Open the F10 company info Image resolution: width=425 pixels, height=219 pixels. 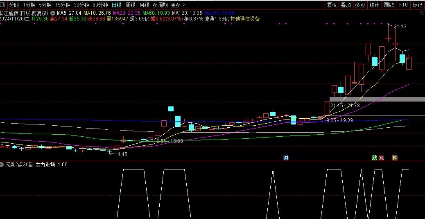coord(403,5)
